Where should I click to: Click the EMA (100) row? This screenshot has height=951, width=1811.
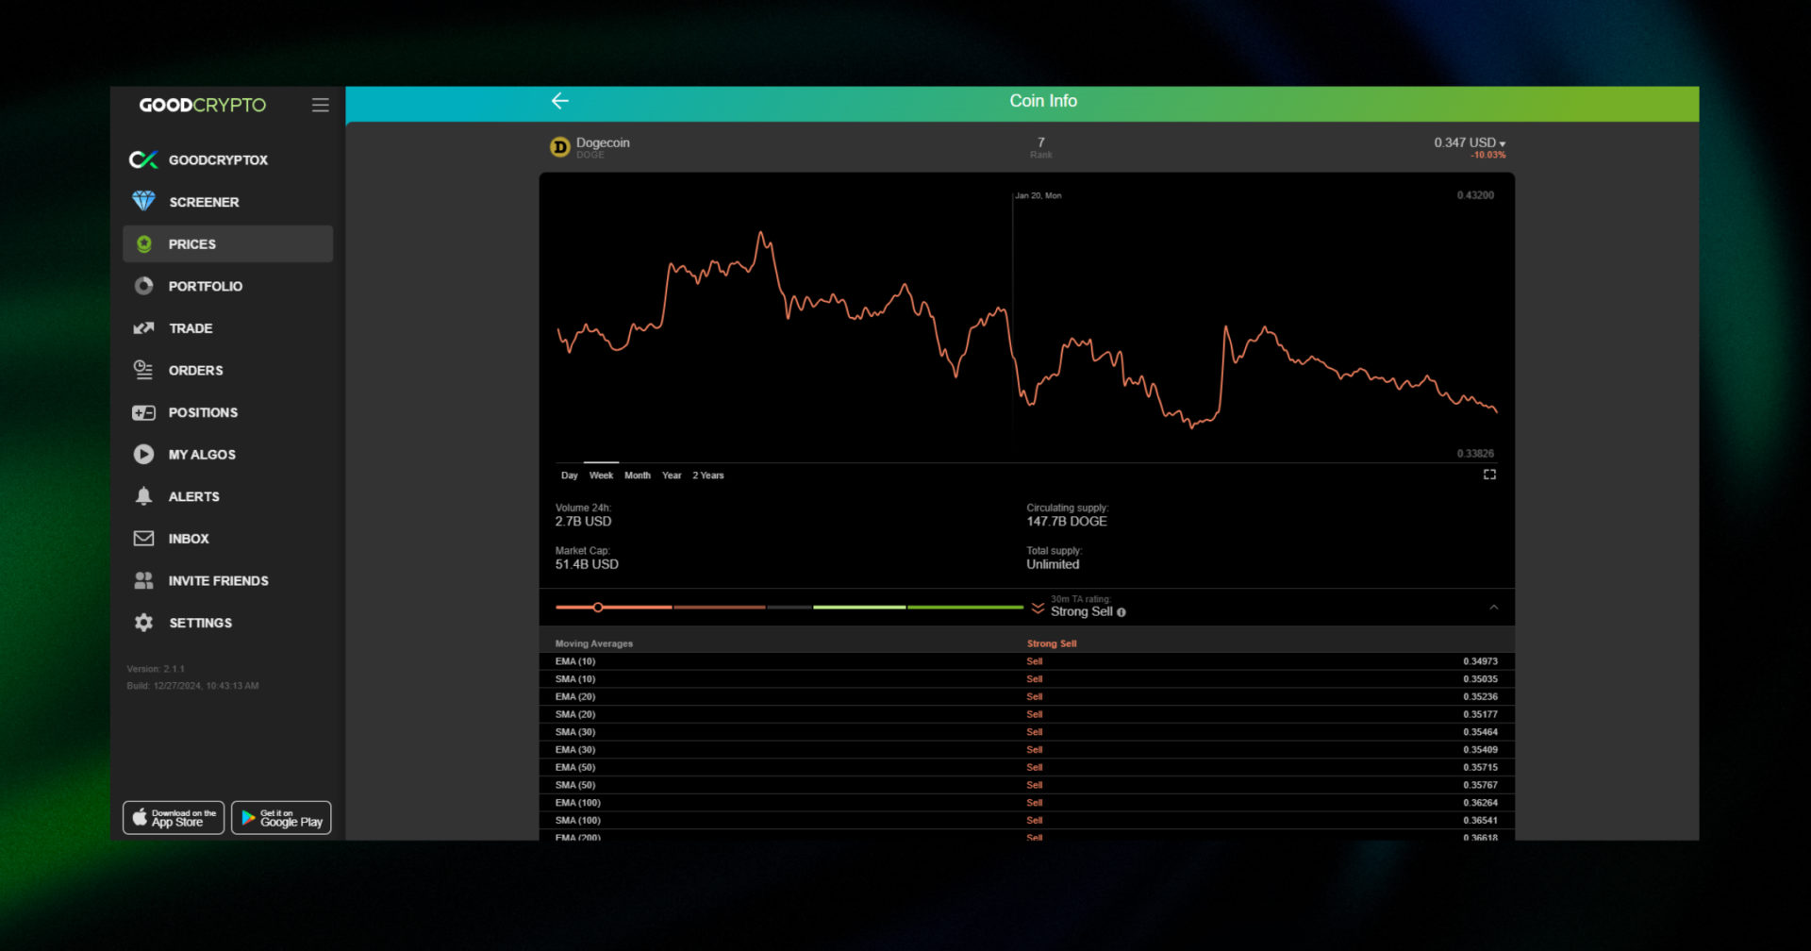(x=1026, y=803)
